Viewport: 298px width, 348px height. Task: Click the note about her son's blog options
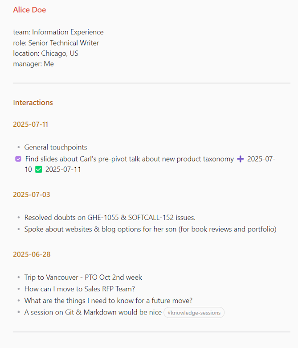point(150,229)
